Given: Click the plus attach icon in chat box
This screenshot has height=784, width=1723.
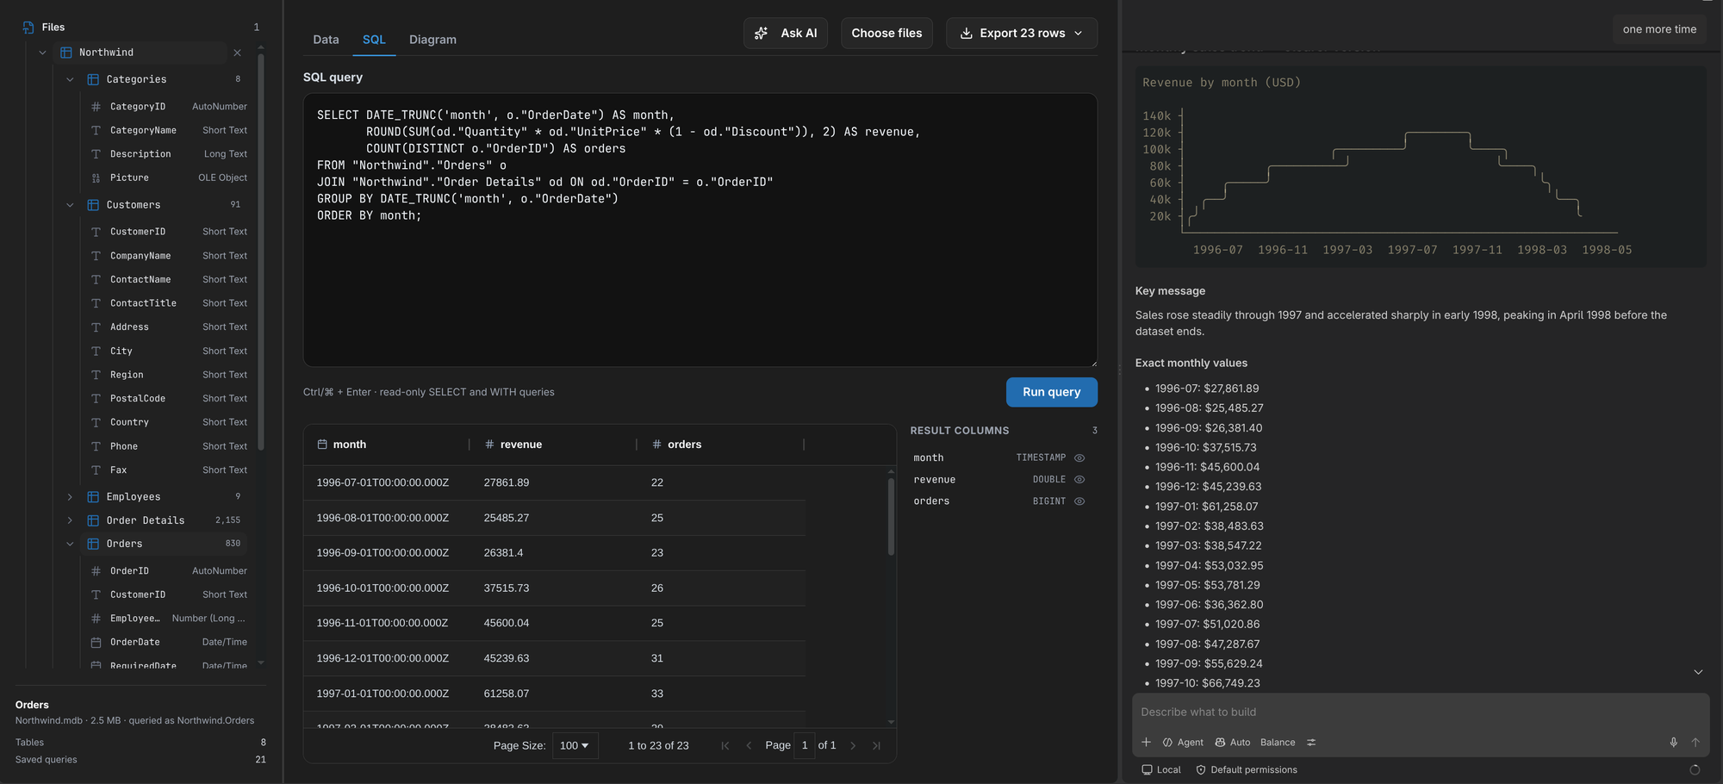Looking at the screenshot, I should (x=1146, y=743).
